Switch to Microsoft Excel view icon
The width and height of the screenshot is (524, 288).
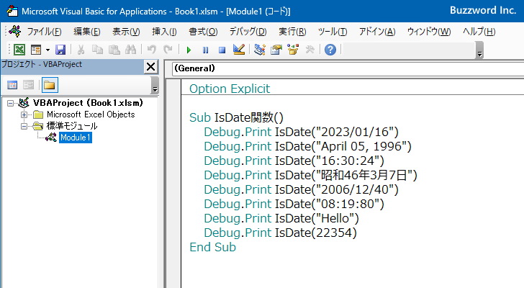click(x=19, y=50)
